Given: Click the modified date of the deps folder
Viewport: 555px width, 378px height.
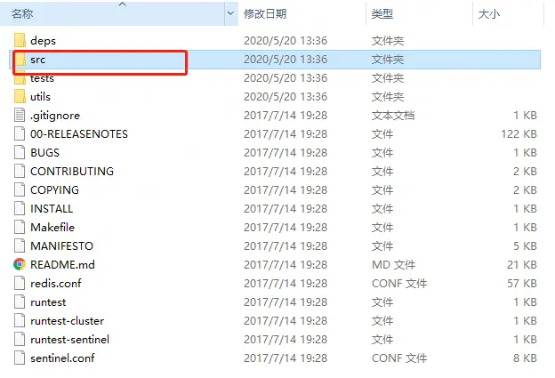Looking at the screenshot, I should coord(286,41).
